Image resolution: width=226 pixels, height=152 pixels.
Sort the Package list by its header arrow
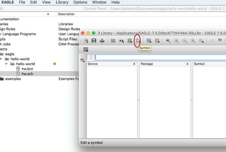187,64
